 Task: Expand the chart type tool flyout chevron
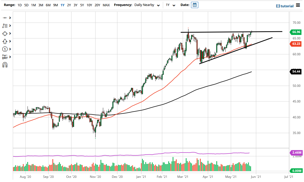(10, 33)
